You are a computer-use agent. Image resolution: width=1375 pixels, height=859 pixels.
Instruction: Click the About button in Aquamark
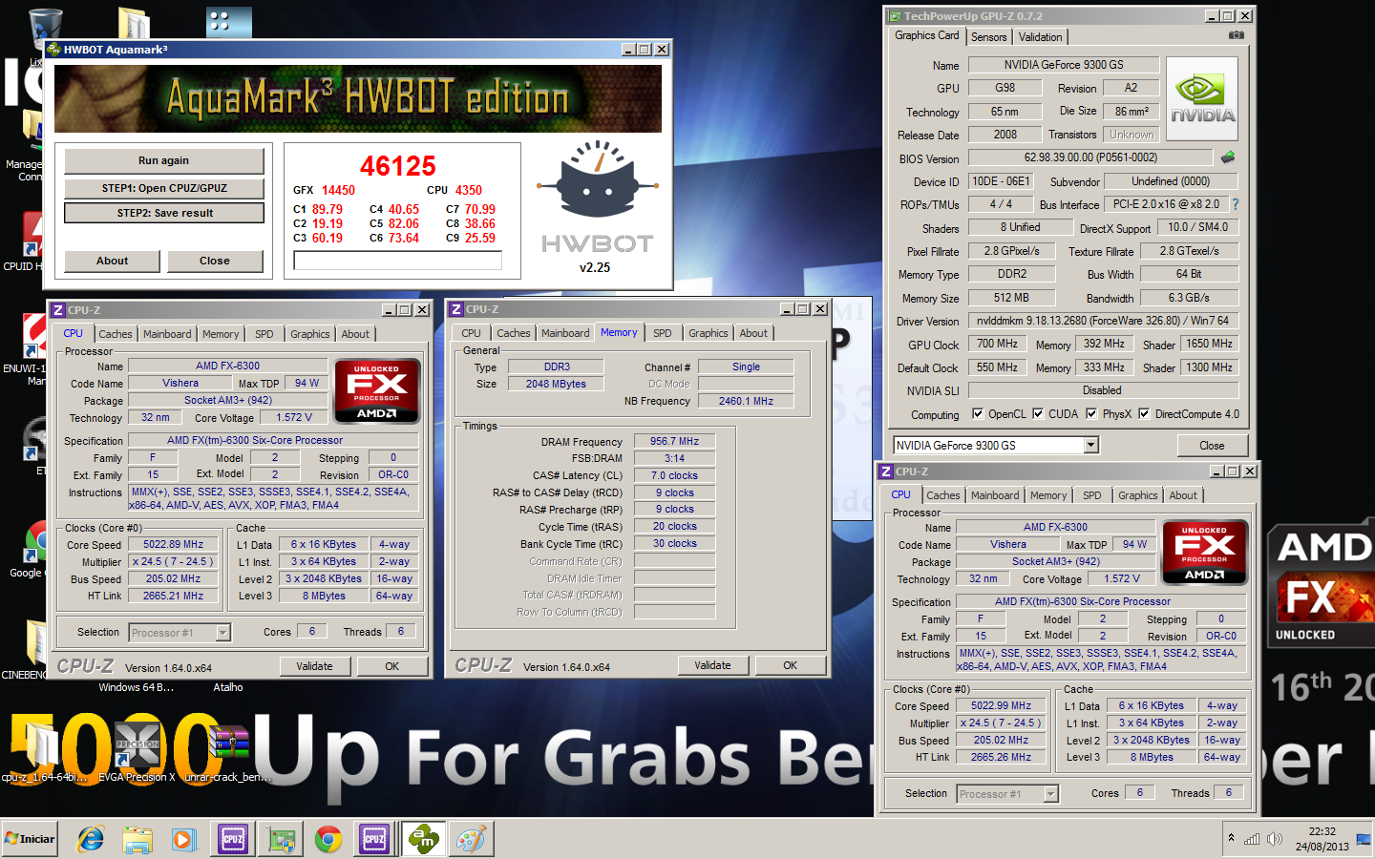pyautogui.click(x=112, y=261)
